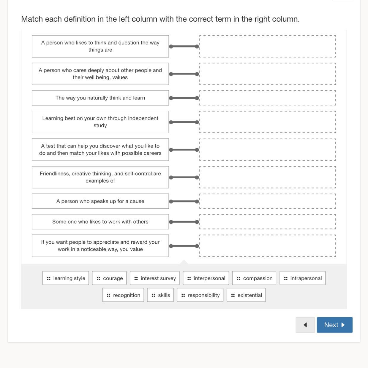The image size is (368, 368).
Task: Select the 'skills' term chip
Action: pyautogui.click(x=160, y=295)
